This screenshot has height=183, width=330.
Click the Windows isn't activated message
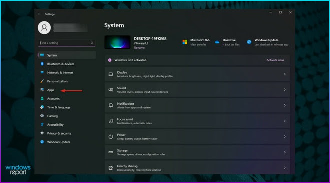tap(130, 60)
